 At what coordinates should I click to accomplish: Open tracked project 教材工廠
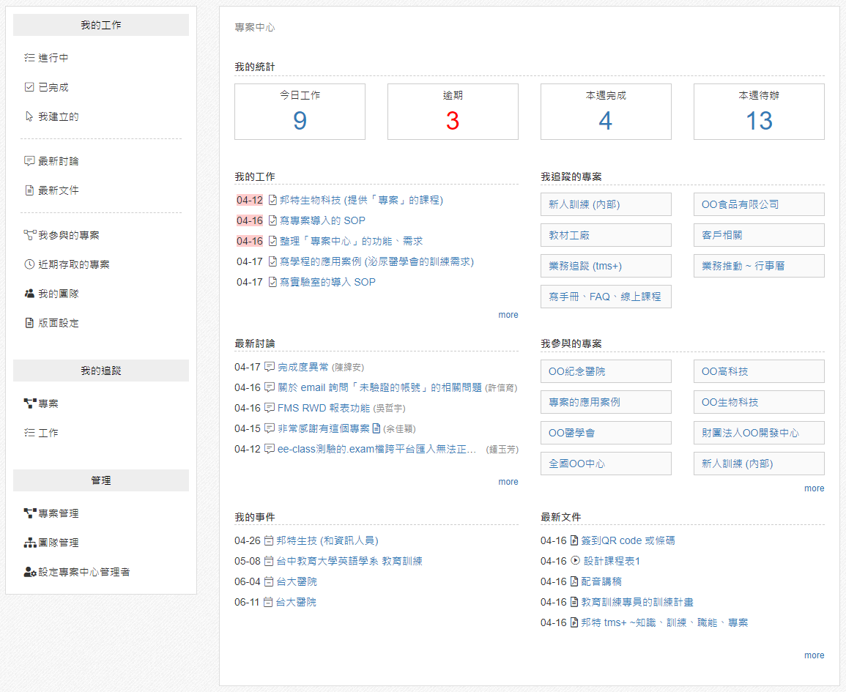pos(606,235)
